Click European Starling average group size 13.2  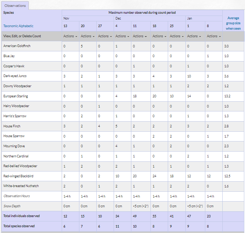point(227,96)
